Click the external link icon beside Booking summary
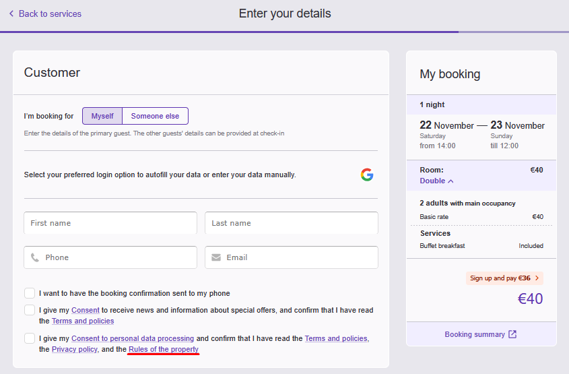 coord(512,334)
